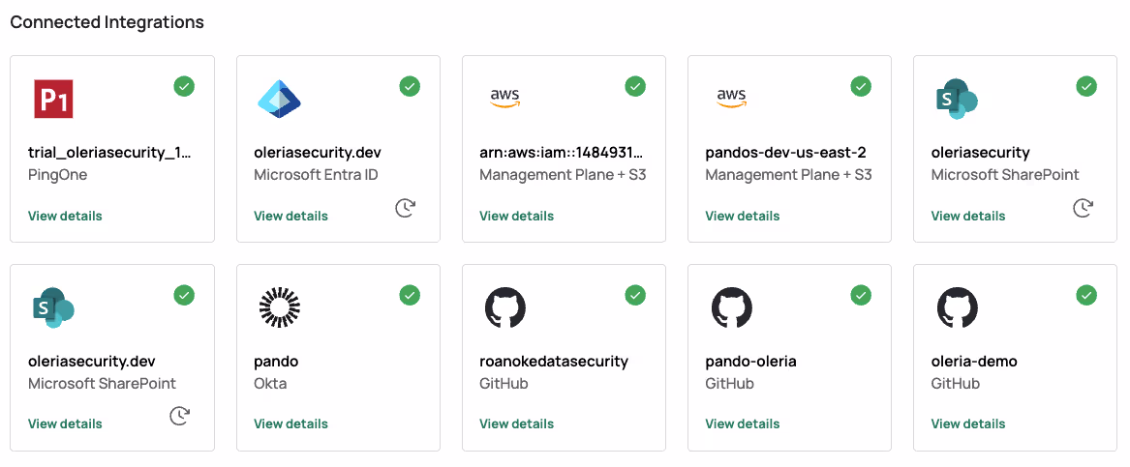Click GitHub subtitle under roanokedatasecurity
The height and width of the screenshot is (467, 1130).
tap(504, 384)
